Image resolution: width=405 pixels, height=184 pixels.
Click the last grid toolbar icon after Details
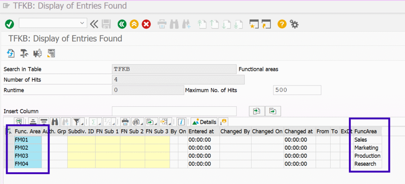click(x=223, y=121)
